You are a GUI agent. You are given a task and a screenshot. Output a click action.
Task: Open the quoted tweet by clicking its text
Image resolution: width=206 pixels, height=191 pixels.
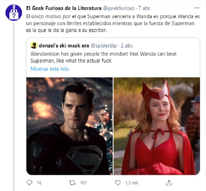click(x=103, y=57)
